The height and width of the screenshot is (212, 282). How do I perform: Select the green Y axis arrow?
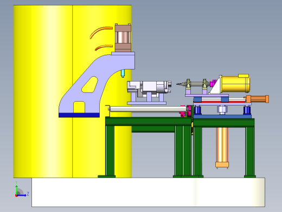click(17, 189)
